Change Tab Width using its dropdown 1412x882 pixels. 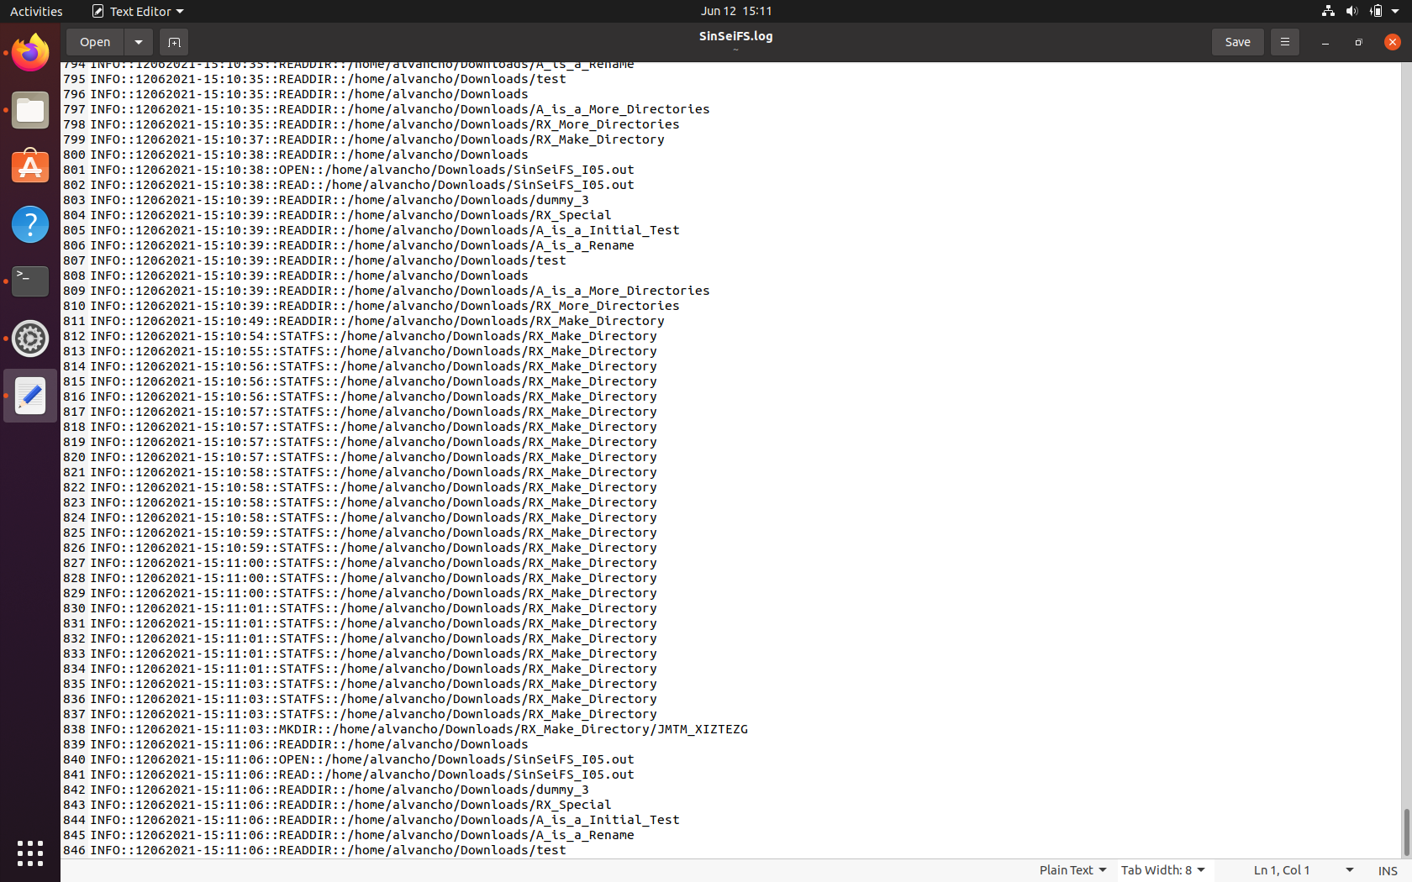pyautogui.click(x=1162, y=869)
